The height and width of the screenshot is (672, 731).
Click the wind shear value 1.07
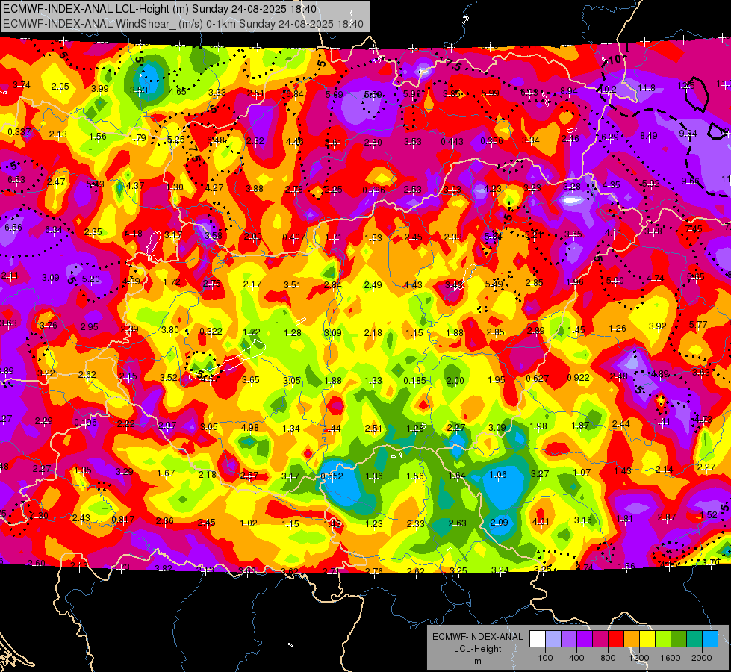582,473
